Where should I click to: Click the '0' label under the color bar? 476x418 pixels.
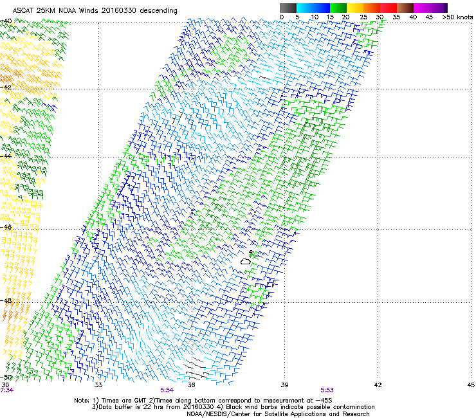(282, 17)
